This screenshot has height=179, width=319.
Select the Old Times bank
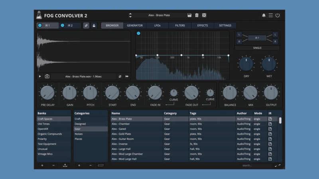[x=53, y=124]
